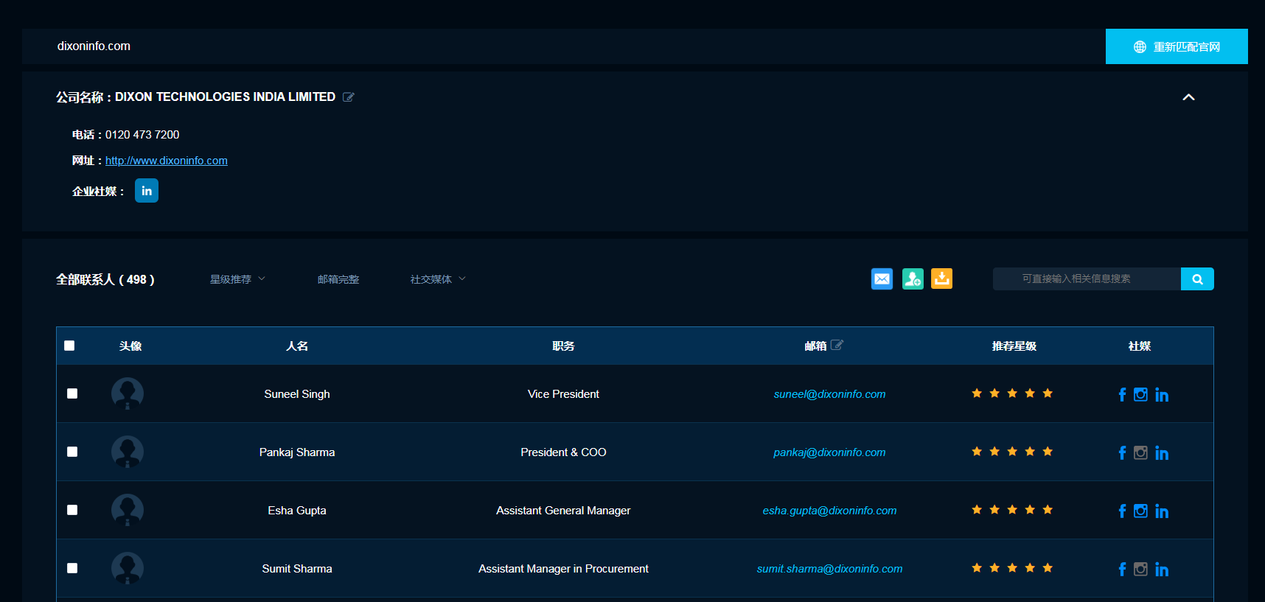The height and width of the screenshot is (602, 1265).
Task: Click Pankaj Sharma's five-star rating
Action: (x=1012, y=452)
